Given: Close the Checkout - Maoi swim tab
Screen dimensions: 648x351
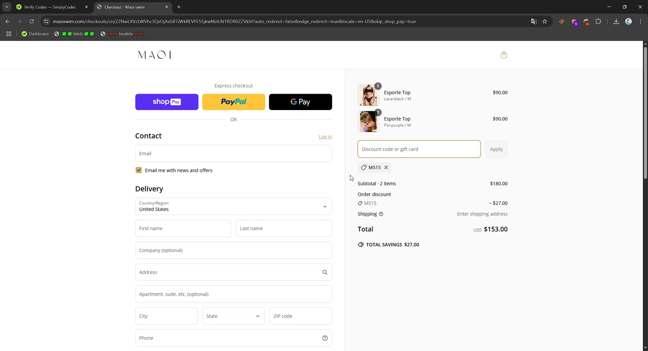Looking at the screenshot, I should click(x=167, y=7).
